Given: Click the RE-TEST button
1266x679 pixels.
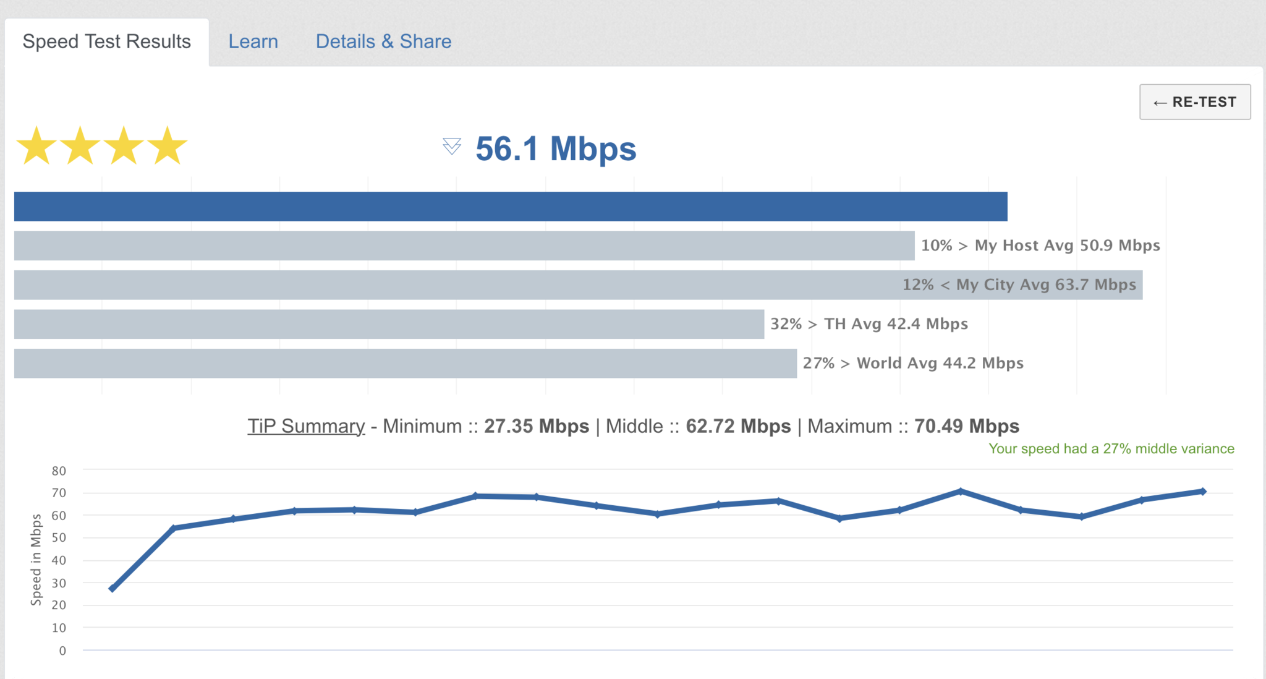Looking at the screenshot, I should point(1195,102).
